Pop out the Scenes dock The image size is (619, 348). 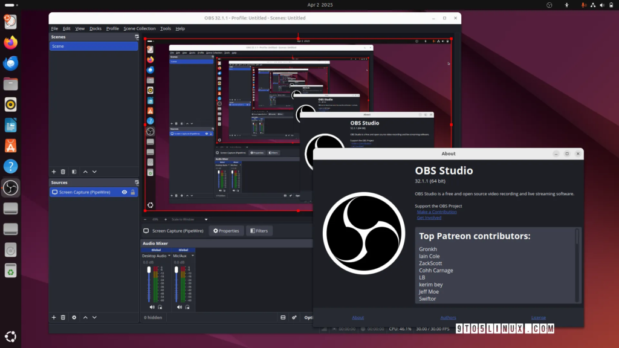click(x=137, y=37)
